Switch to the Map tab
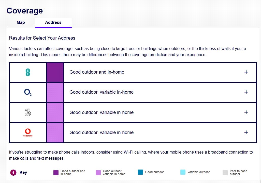 [x=21, y=22]
